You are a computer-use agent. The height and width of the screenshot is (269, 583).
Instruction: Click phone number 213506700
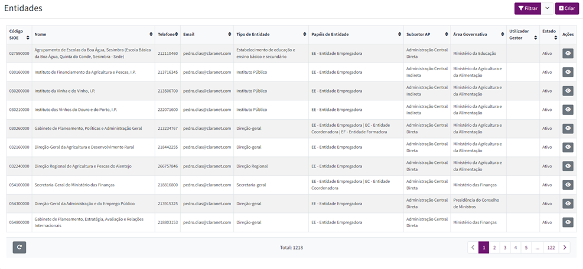tap(168, 91)
